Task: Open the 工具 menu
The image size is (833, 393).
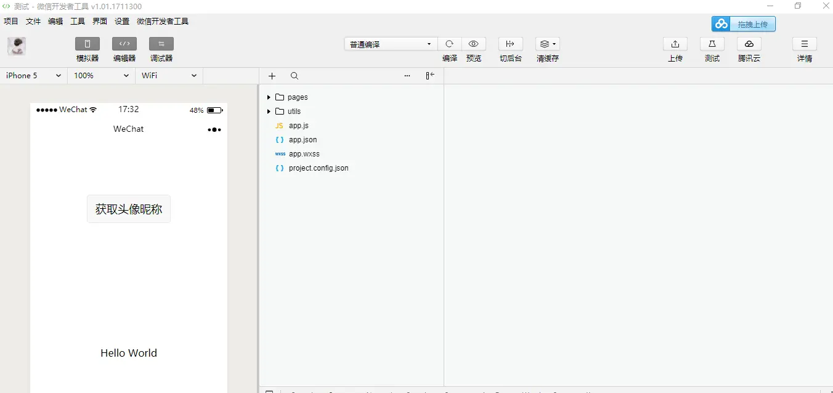Action: pyautogui.click(x=78, y=21)
